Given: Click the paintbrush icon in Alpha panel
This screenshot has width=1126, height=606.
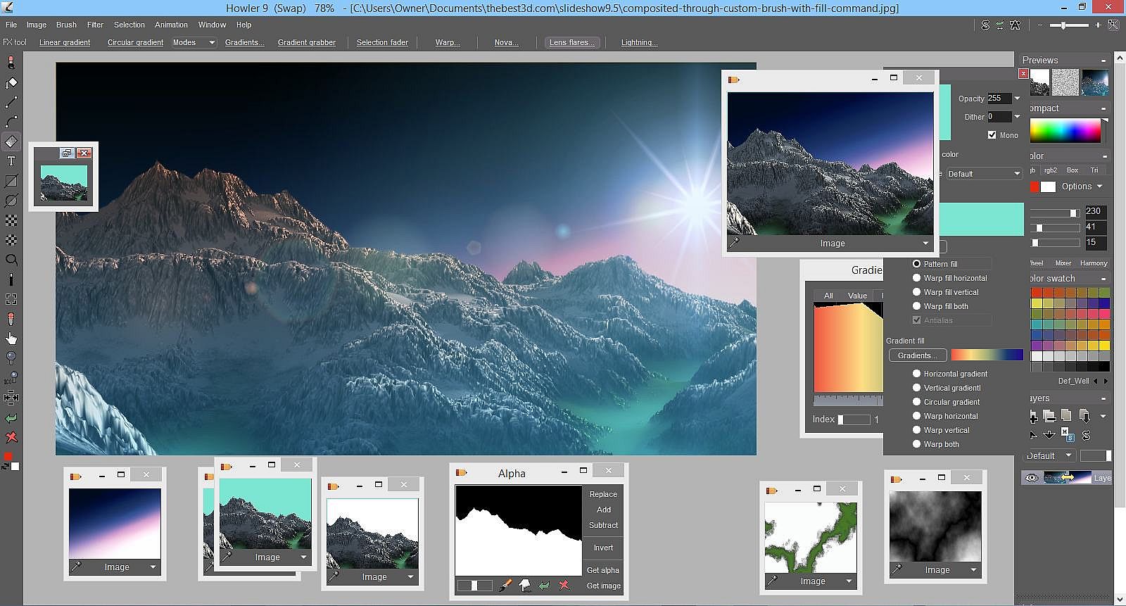Looking at the screenshot, I should pos(505,586).
